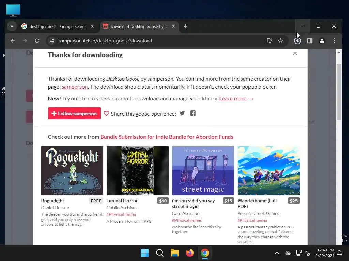Go back with the browser back arrow

click(x=13, y=41)
